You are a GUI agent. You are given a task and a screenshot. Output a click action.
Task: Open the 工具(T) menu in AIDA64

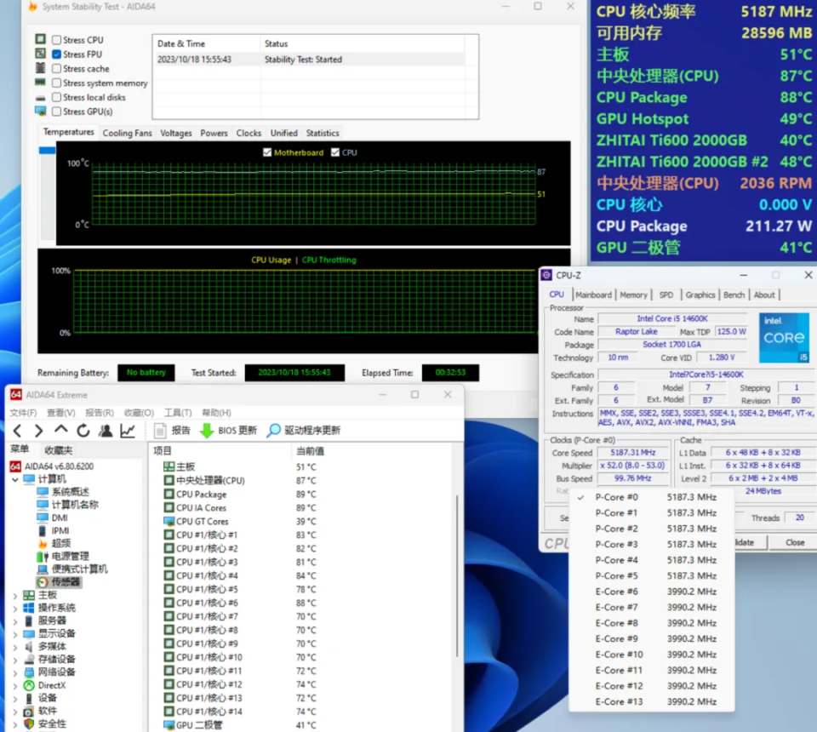[178, 413]
